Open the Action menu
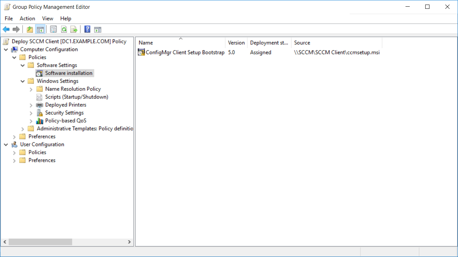 27,18
